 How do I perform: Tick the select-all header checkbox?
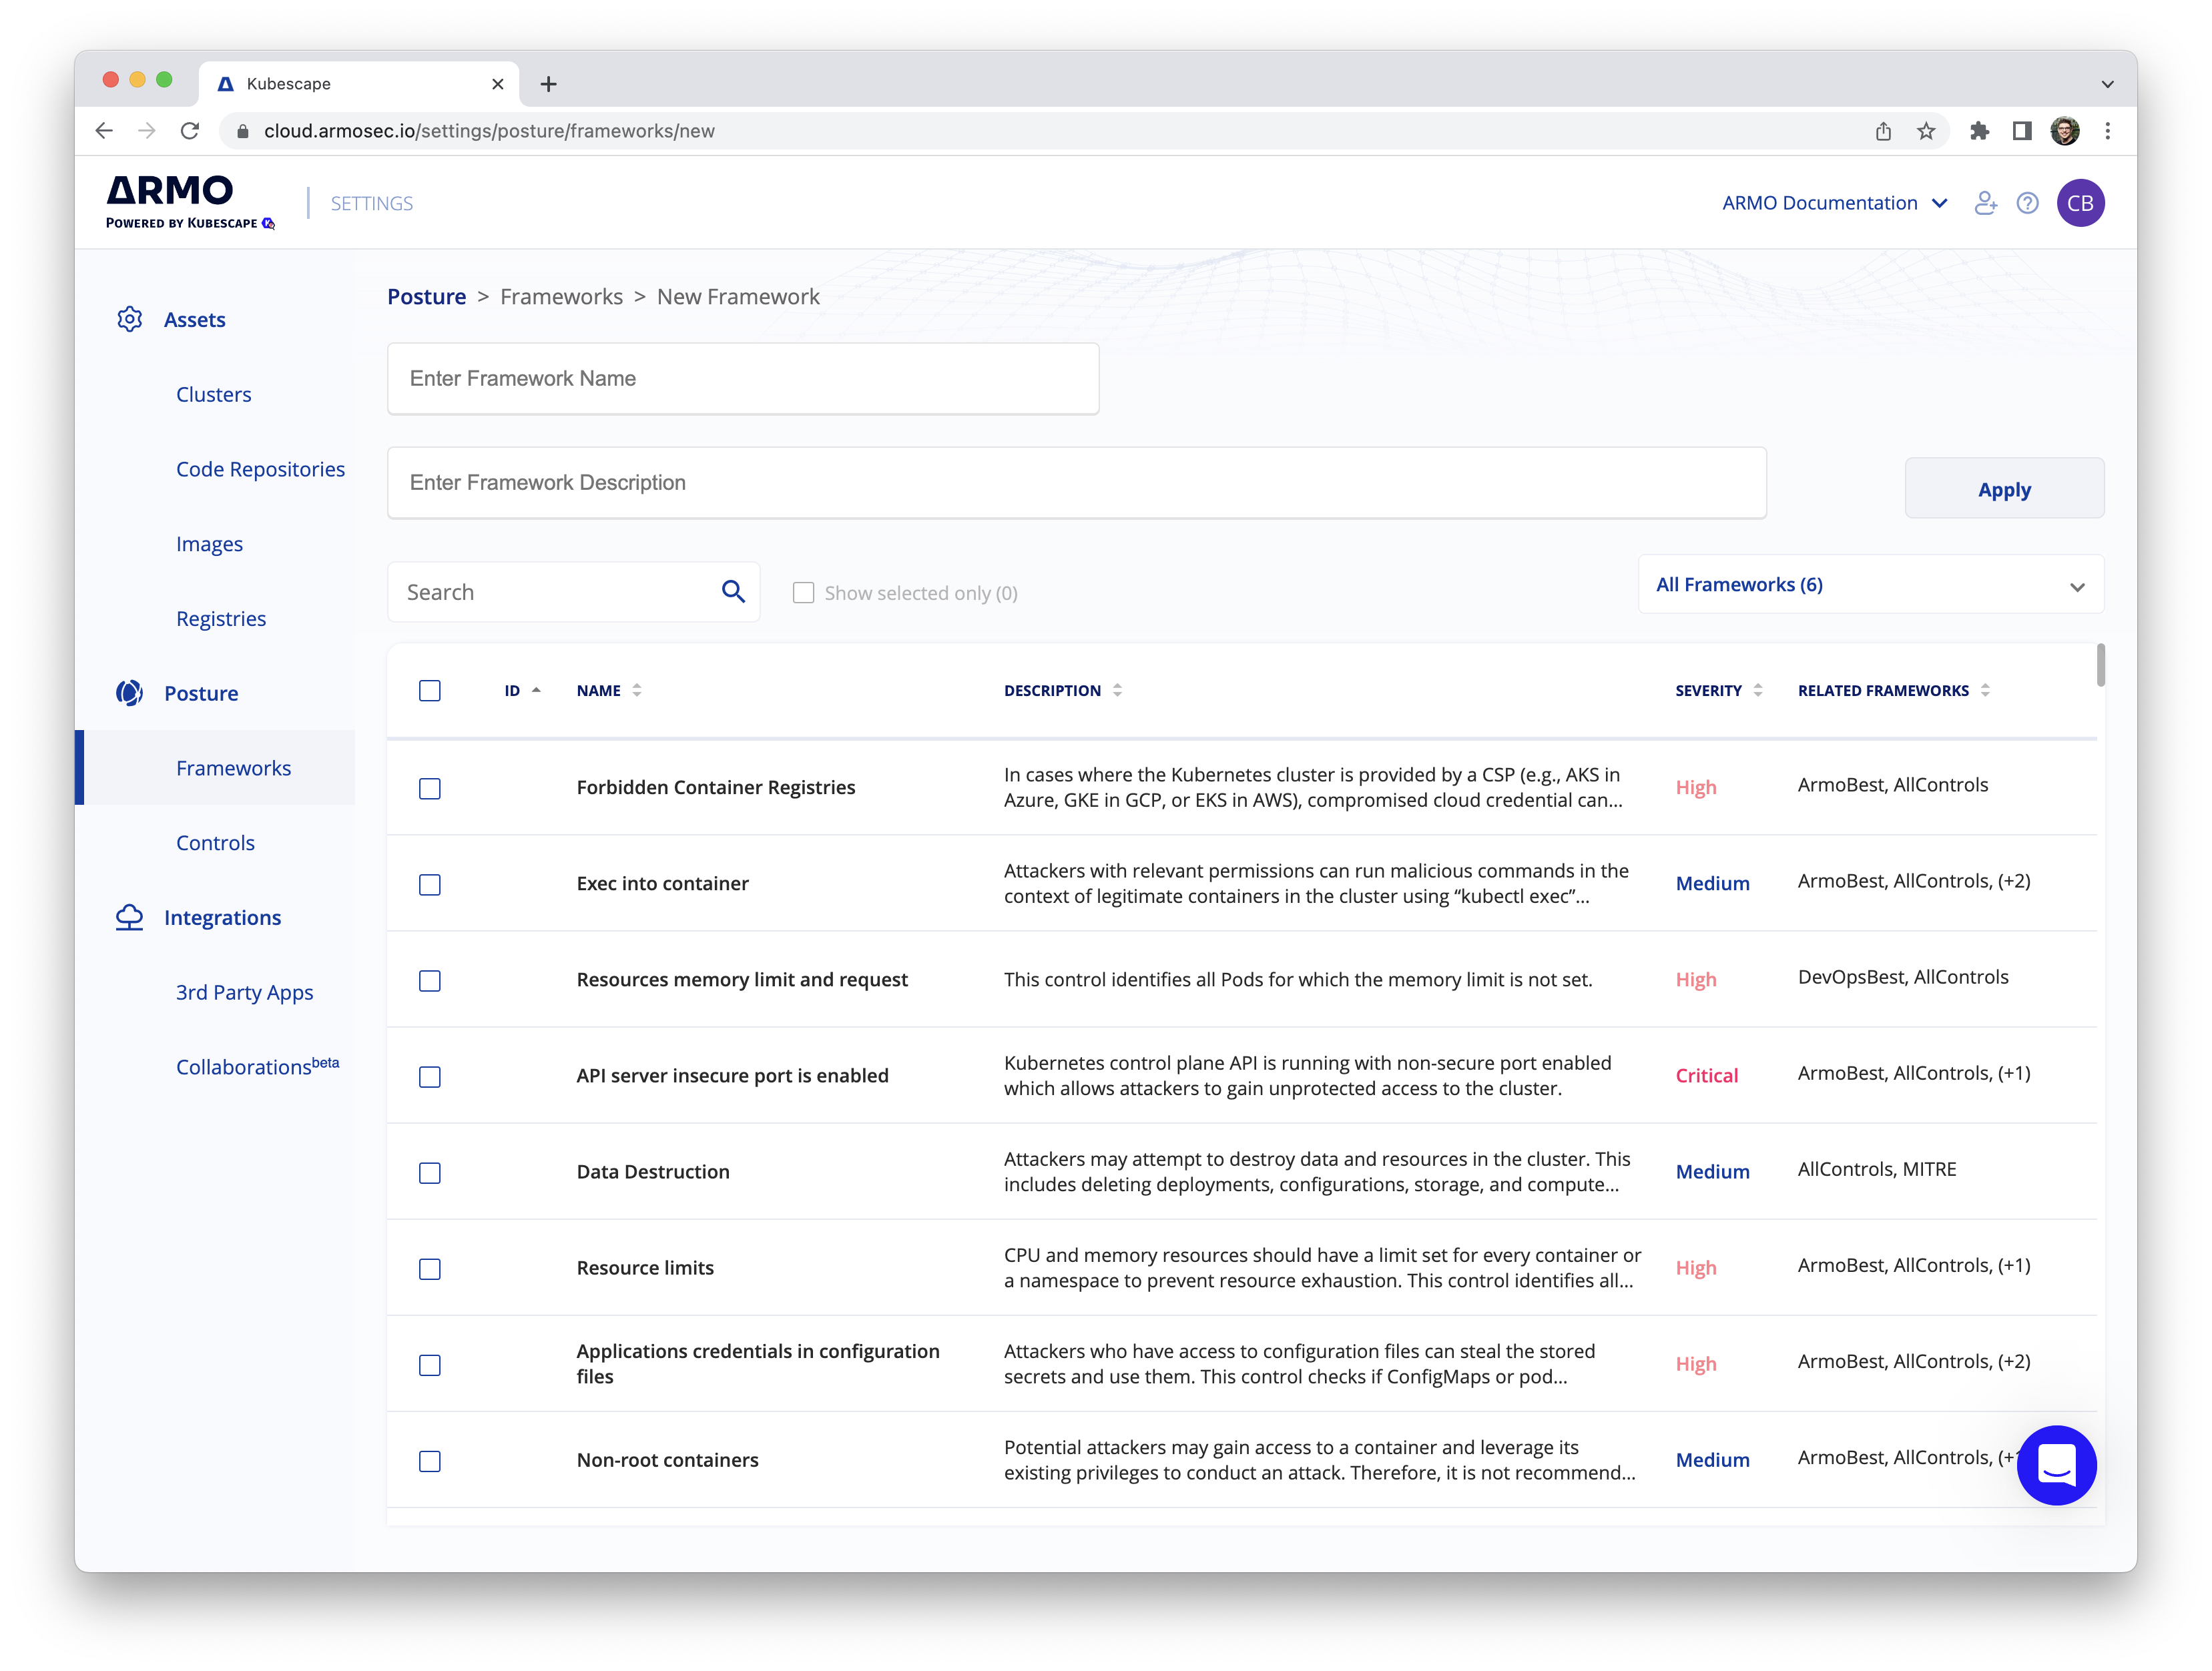pos(430,691)
